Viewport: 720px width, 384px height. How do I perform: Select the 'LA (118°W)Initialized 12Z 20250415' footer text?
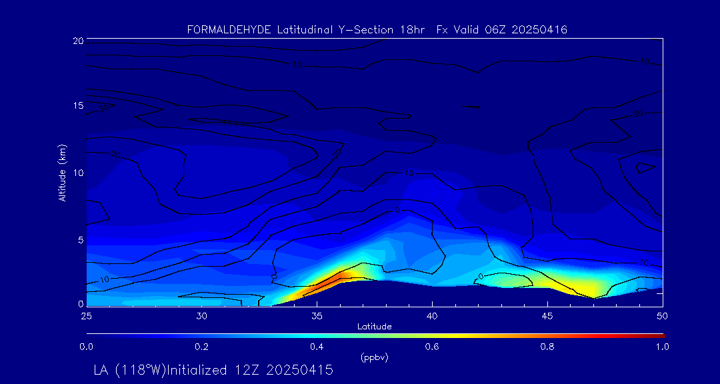pyautogui.click(x=213, y=370)
